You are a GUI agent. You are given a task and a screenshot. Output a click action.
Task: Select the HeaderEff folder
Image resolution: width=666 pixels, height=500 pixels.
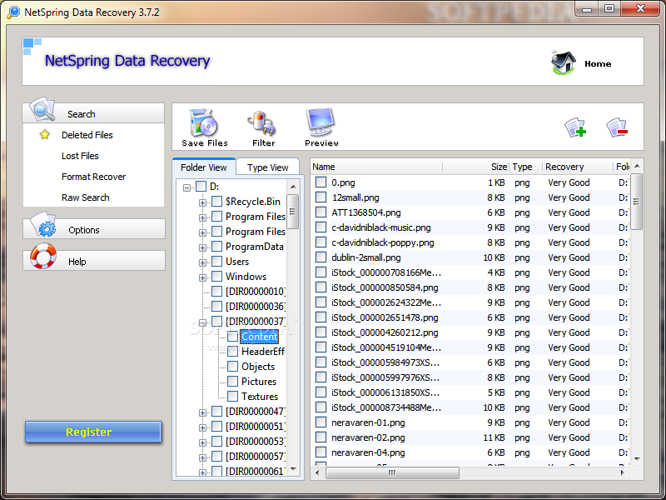click(x=263, y=352)
